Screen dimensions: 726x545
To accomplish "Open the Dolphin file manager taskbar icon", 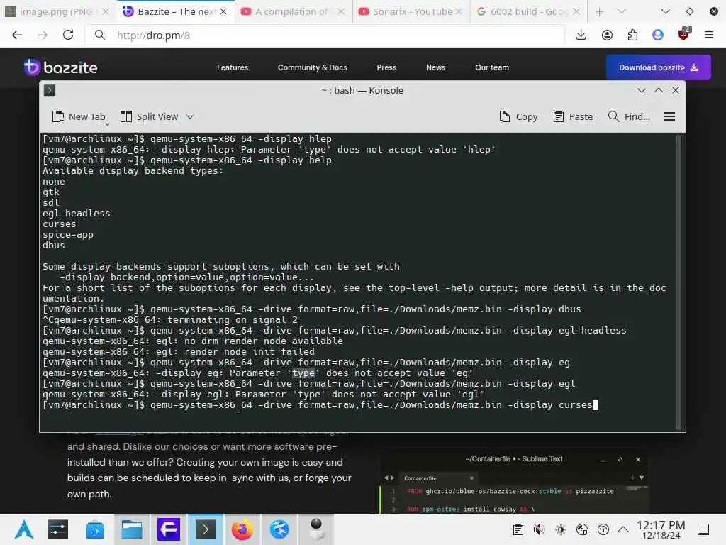I will click(131, 529).
